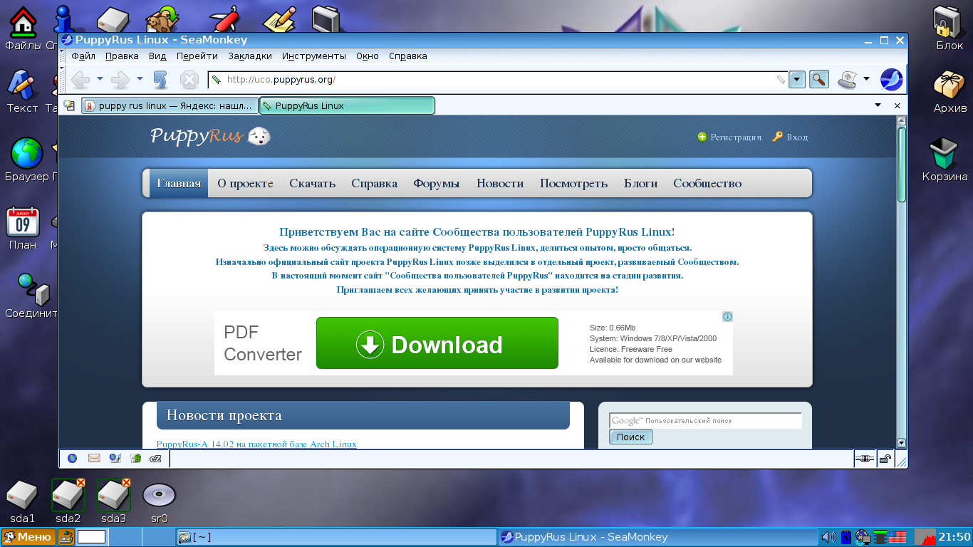This screenshot has width=973, height=547.
Task: Open the Архив box desktop icon
Action: (x=949, y=85)
